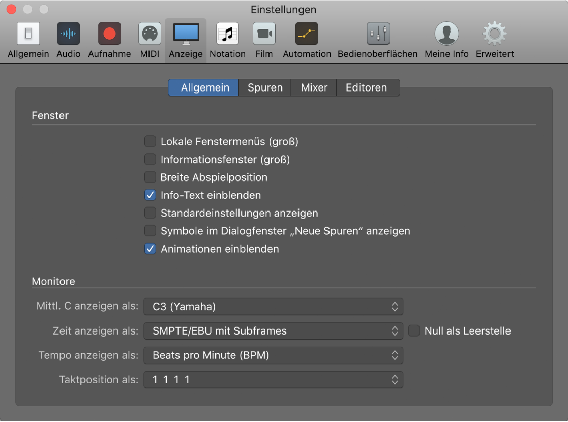Expand the Mittl. C anzeigen als dropdown
This screenshot has width=568, height=422.
[x=273, y=307]
